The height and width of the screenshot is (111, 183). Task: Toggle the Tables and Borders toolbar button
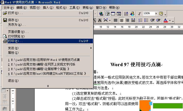pyautogui.click(x=107, y=14)
